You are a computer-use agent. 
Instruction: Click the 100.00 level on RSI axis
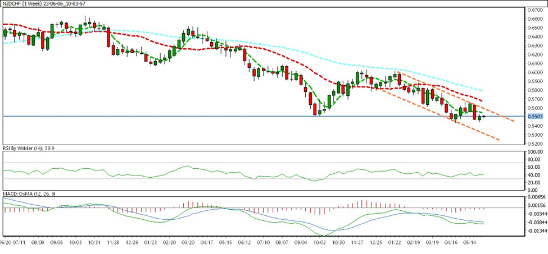click(533, 151)
